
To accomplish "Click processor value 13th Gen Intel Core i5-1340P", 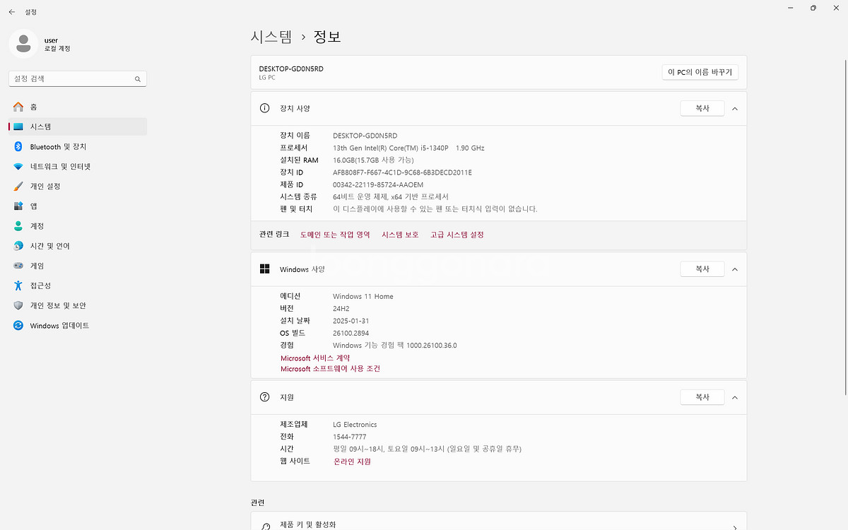I will [408, 148].
